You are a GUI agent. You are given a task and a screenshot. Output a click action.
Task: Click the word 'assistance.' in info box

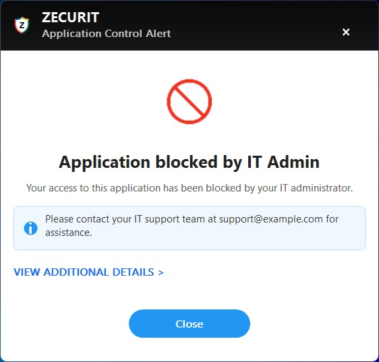pos(69,233)
